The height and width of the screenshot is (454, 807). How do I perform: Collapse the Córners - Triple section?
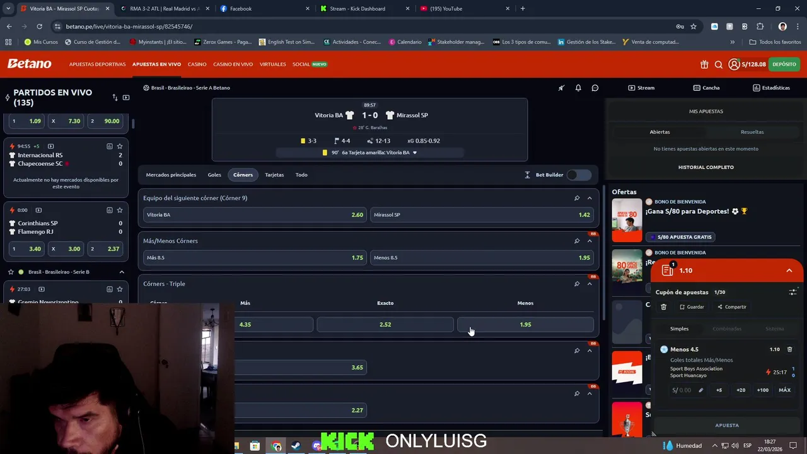click(589, 284)
